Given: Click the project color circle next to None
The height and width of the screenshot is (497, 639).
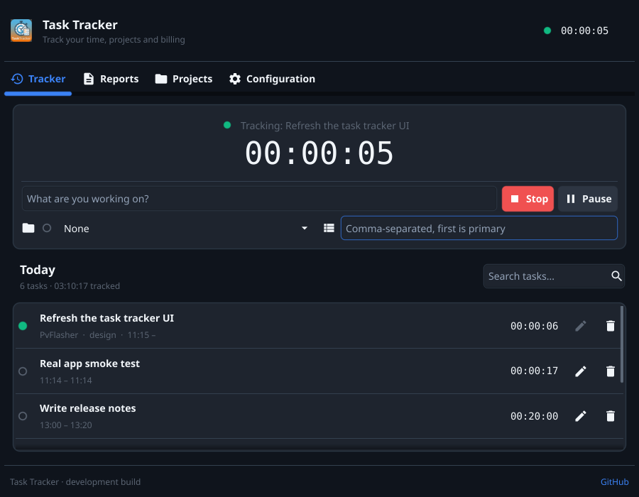Looking at the screenshot, I should (x=47, y=228).
